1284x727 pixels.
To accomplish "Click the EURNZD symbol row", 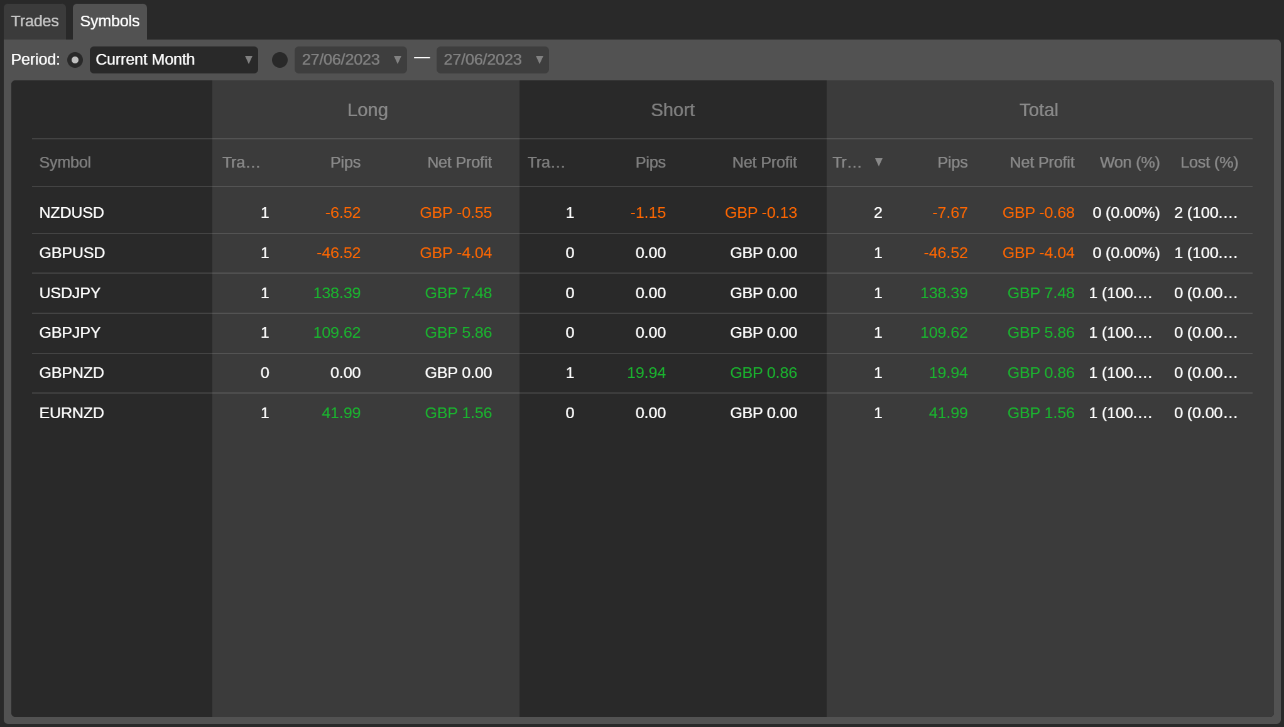I will [72, 413].
